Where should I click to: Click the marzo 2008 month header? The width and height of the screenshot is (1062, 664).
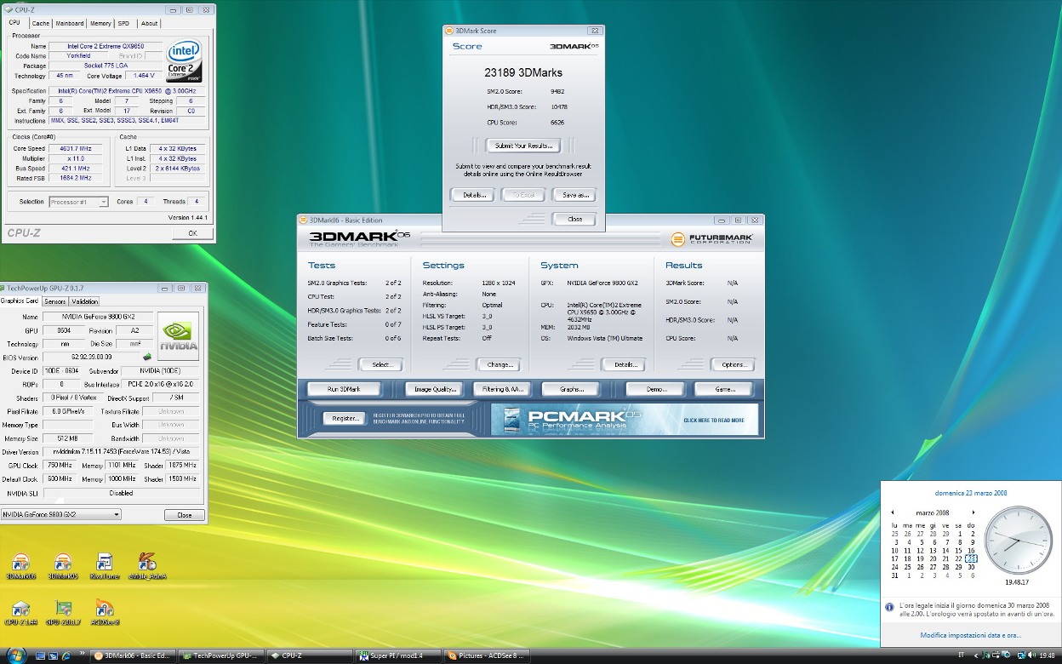tap(933, 512)
